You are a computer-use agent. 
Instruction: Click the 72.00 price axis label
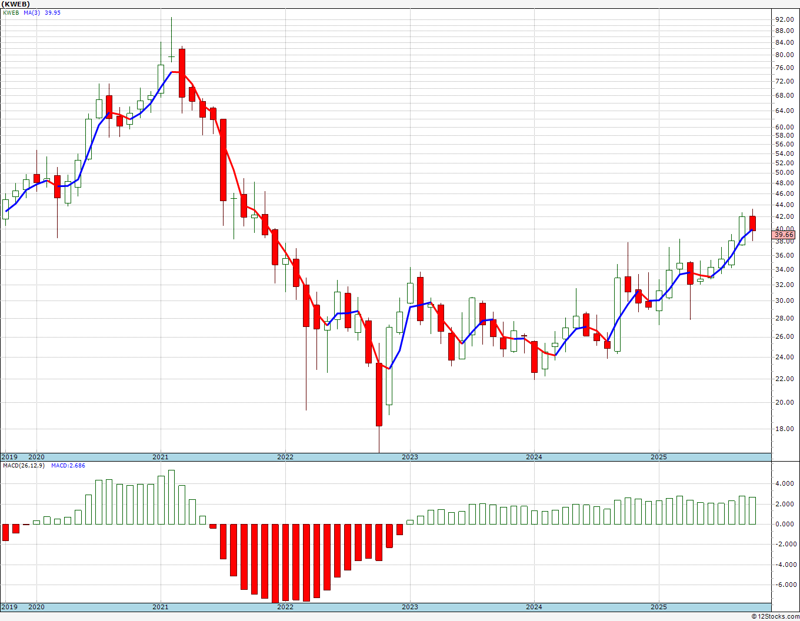785,81
